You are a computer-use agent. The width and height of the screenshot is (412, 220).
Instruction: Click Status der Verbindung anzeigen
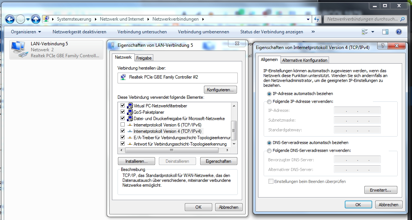pyautogui.click(x=272, y=32)
